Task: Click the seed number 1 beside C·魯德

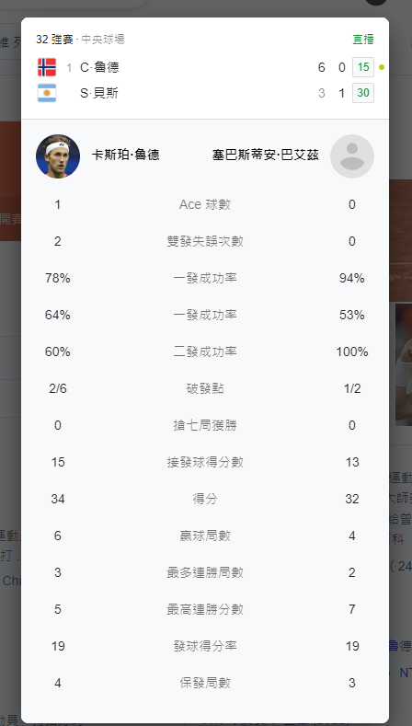Action: coord(69,68)
